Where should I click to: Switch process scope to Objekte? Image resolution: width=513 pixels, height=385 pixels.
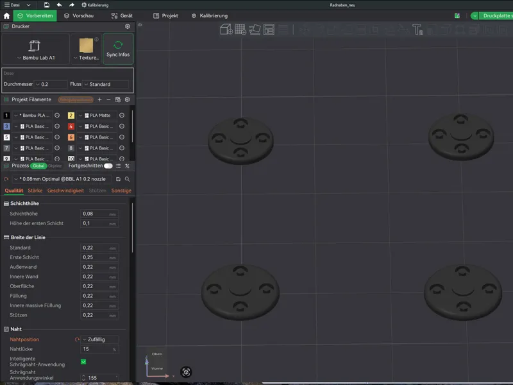tap(55, 166)
